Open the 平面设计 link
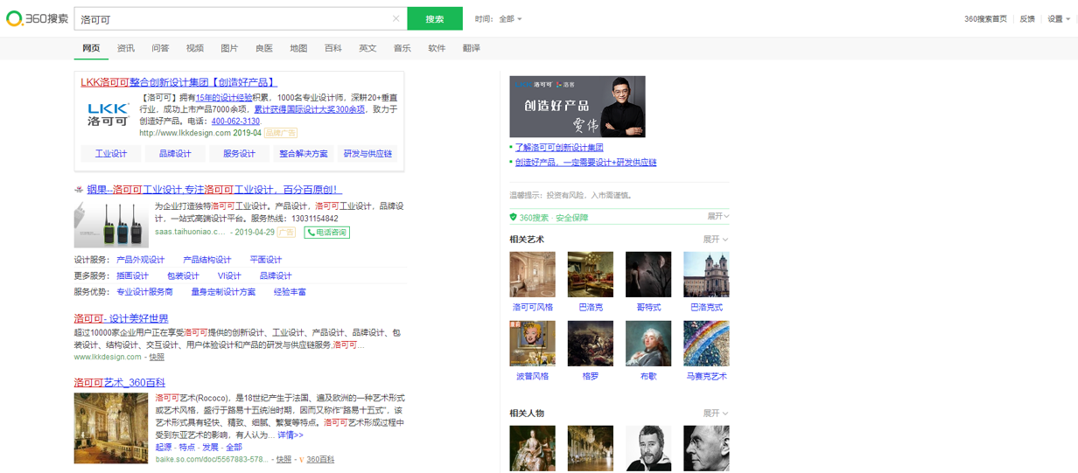 tap(266, 260)
